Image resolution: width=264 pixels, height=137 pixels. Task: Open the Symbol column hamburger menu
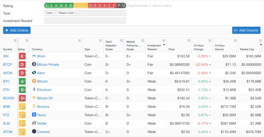pos(15,40)
